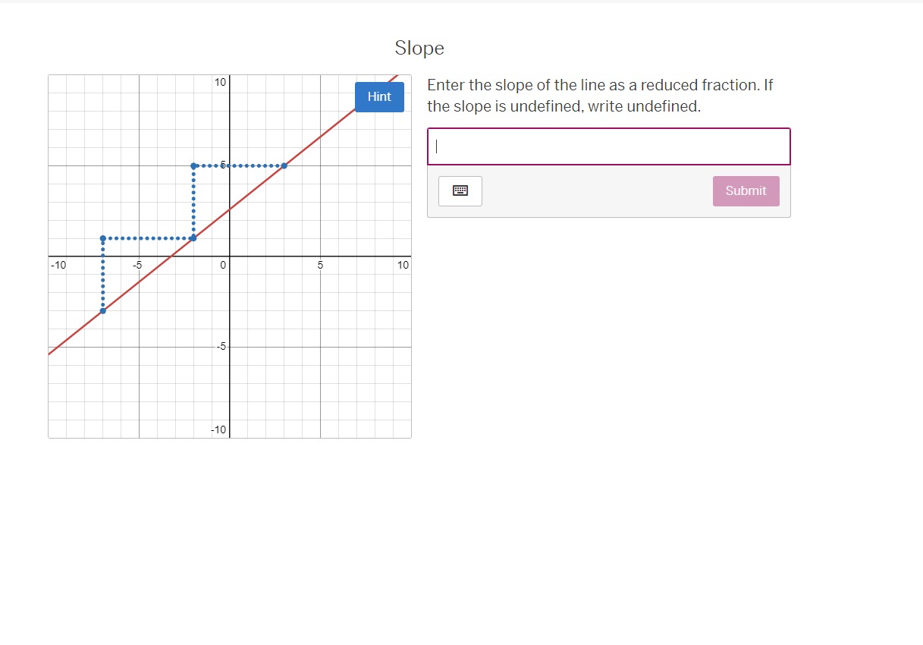This screenshot has width=923, height=645.
Task: Click the -10 label on the x-axis
Action: 58,266
